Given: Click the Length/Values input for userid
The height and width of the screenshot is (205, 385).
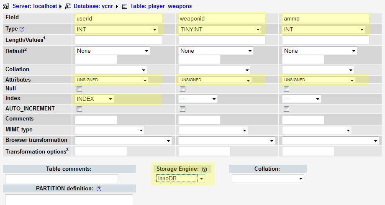Looking at the screenshot, I should click(118, 40).
